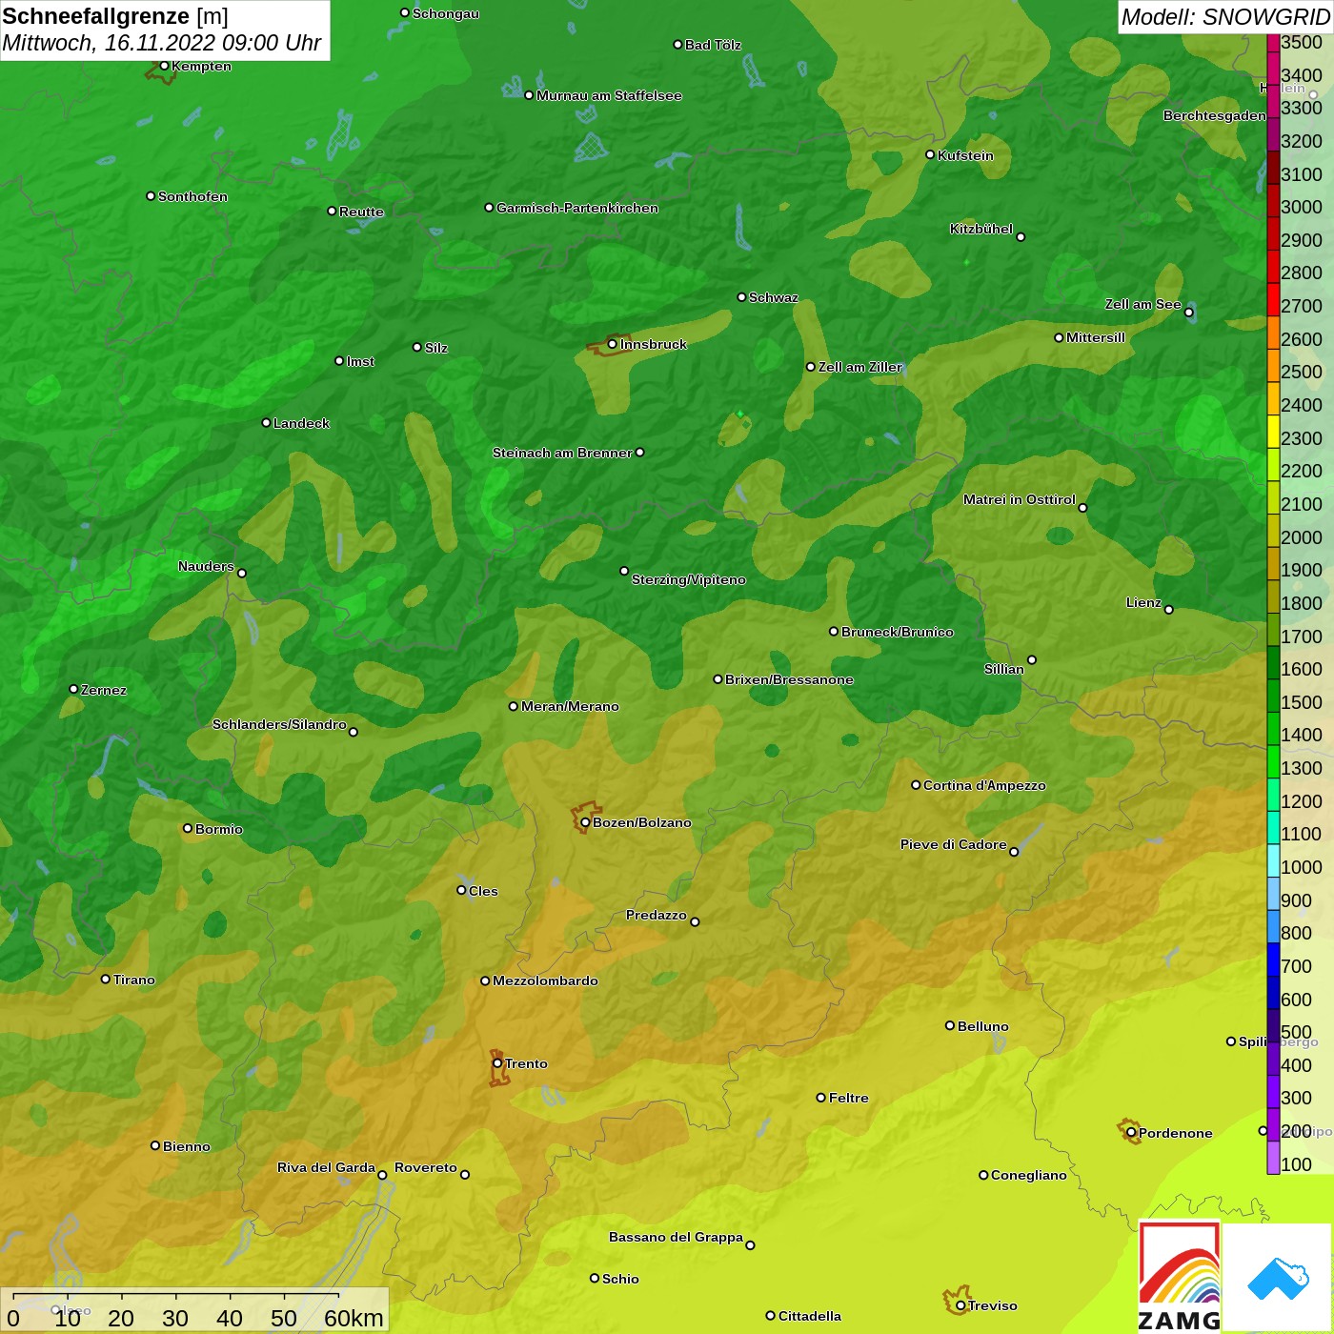Click the Zell am Ziller label
The image size is (1334, 1334).
(x=860, y=367)
